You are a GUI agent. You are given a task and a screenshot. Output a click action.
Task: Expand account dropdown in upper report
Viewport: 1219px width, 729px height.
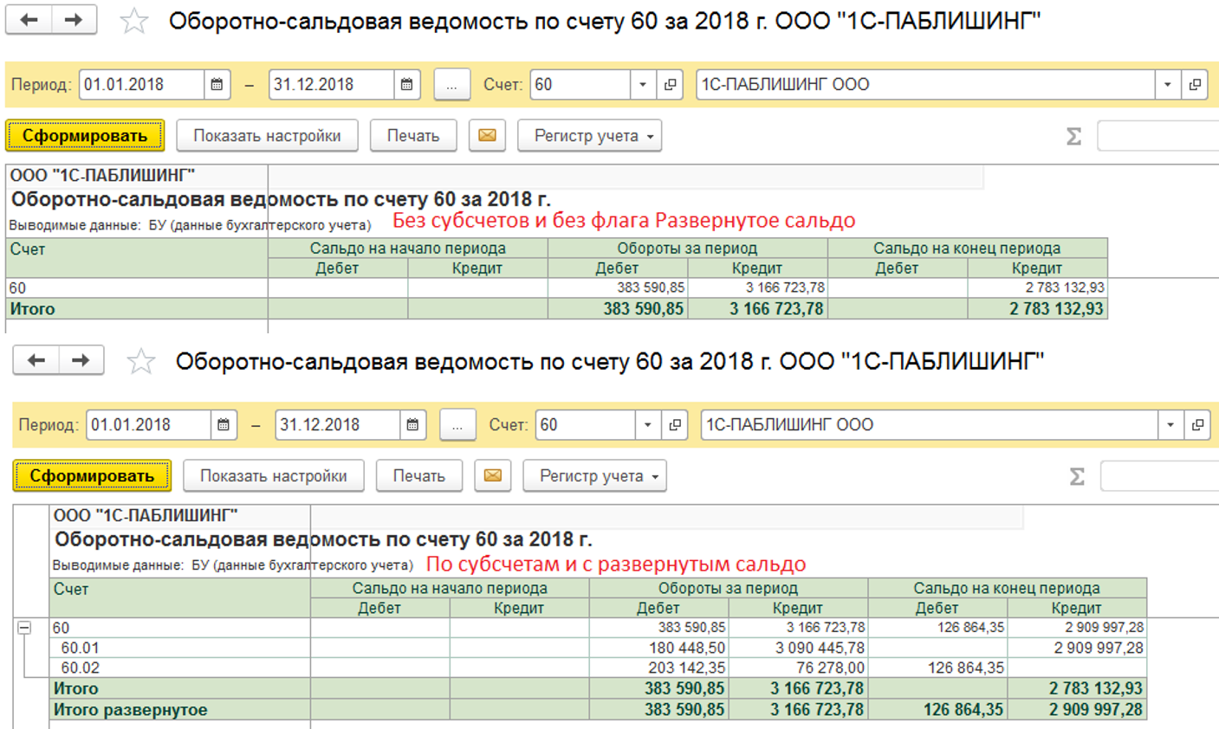click(x=643, y=85)
